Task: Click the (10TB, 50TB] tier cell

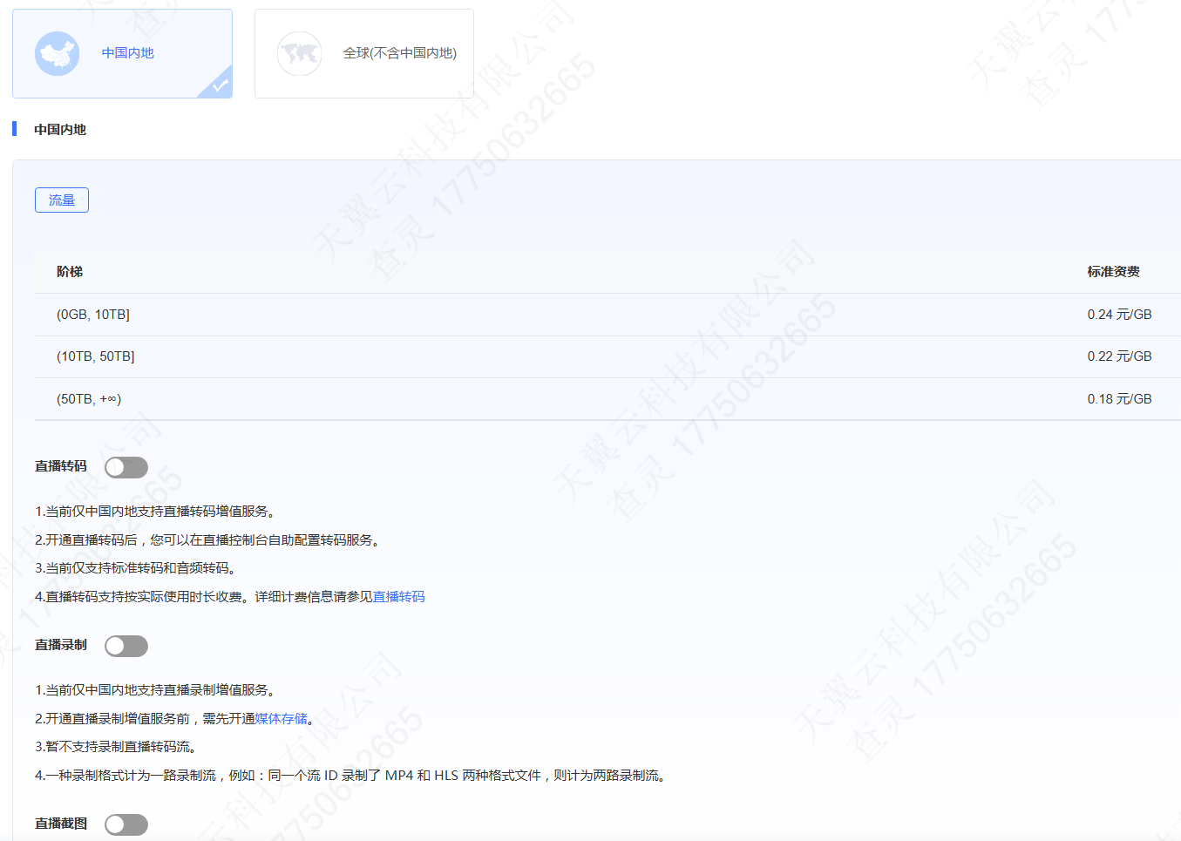Action: coord(96,356)
